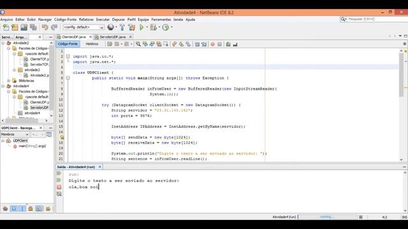This screenshot has height=229, width=408.
Task: Click the Build Project hammer icon
Action: tap(122, 27)
